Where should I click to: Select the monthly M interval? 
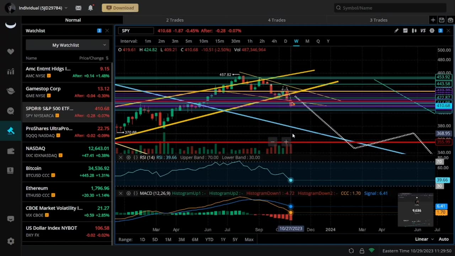coord(307,41)
